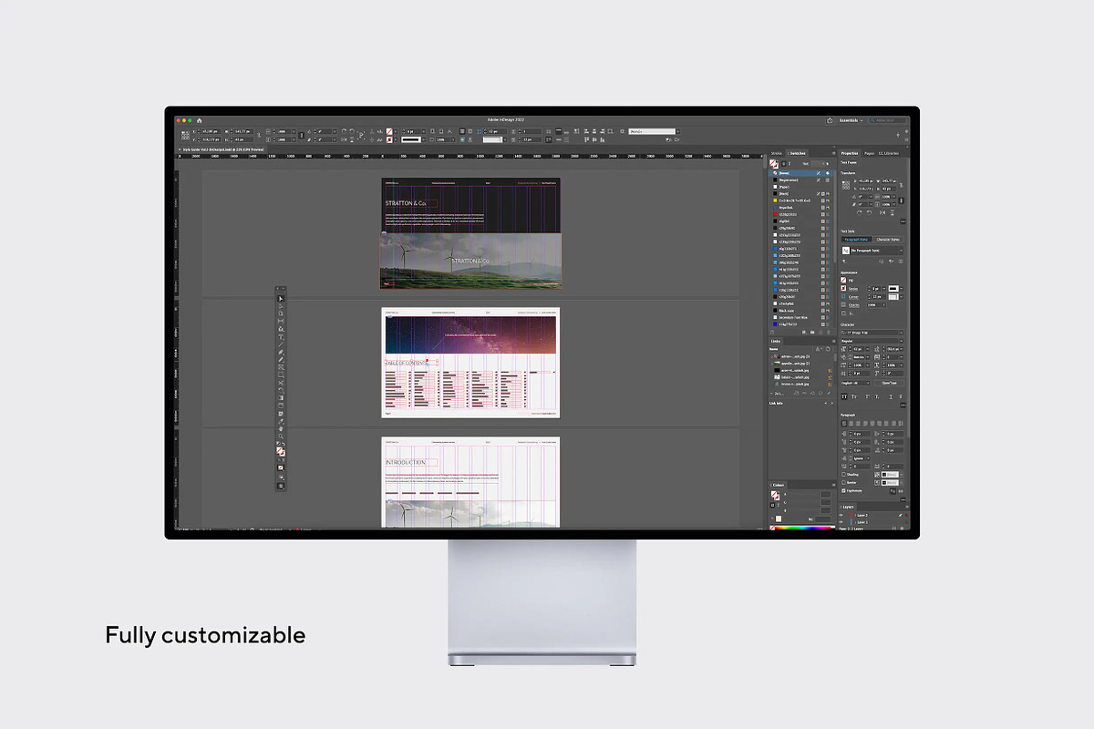Select the Layer 1 row in Layers

(x=873, y=522)
